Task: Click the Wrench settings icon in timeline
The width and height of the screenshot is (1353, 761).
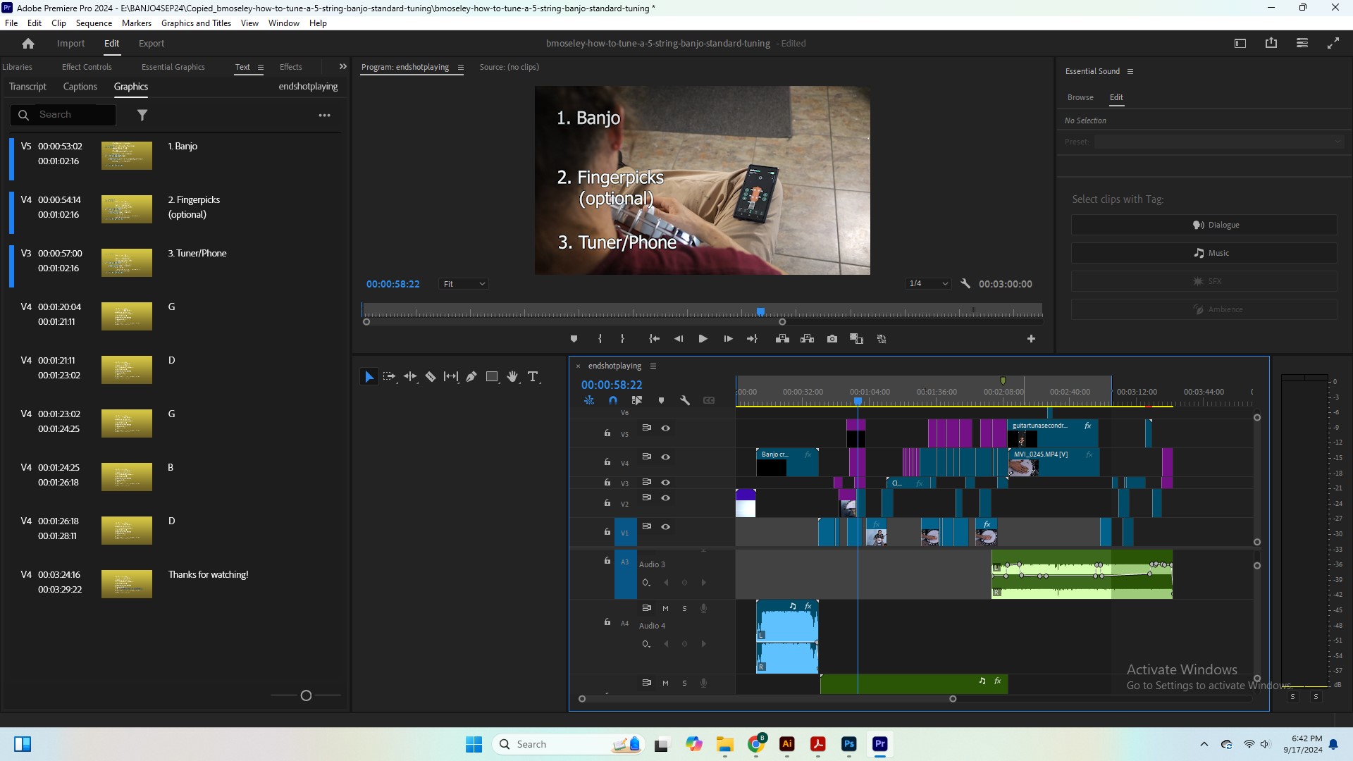Action: coord(685,400)
